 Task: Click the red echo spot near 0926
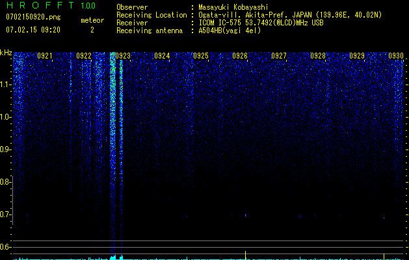click(x=245, y=215)
